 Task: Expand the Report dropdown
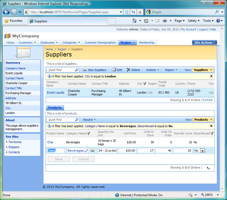pos(171,70)
